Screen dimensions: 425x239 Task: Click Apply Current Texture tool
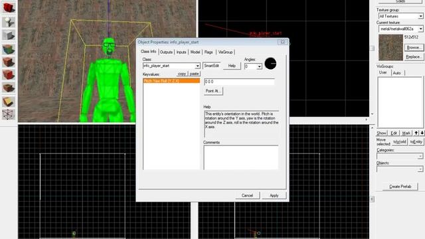coord(9,62)
